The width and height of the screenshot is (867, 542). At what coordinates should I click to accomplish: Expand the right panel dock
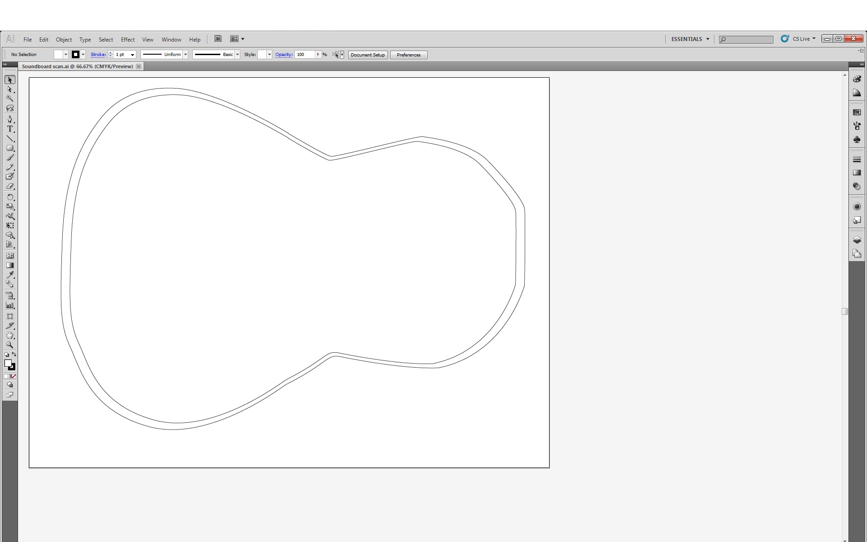coord(862,65)
